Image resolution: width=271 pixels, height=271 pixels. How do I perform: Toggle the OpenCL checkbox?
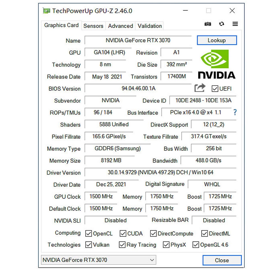[x=89, y=233]
